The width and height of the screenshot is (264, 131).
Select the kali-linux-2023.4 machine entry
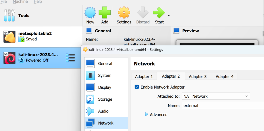[40, 58]
